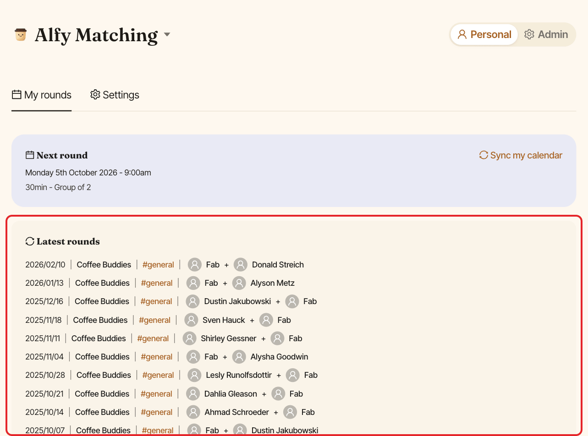The height and width of the screenshot is (436, 588).
Task: Follow #general link in the 2025/12/16 round
Action: tap(156, 301)
